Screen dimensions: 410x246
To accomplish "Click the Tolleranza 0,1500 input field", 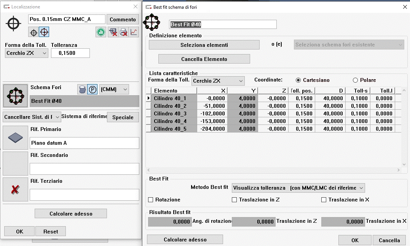I will point(70,53).
